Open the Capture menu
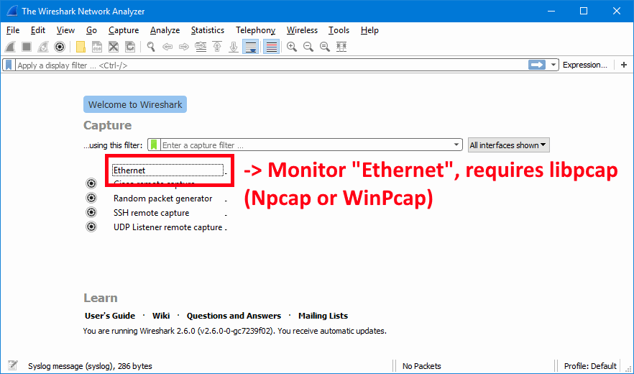This screenshot has width=634, height=374. tap(124, 30)
